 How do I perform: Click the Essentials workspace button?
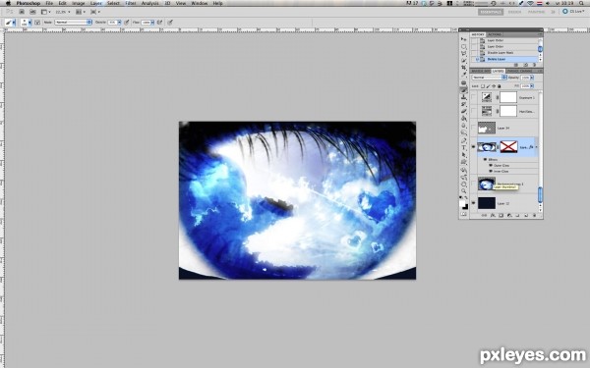click(491, 12)
